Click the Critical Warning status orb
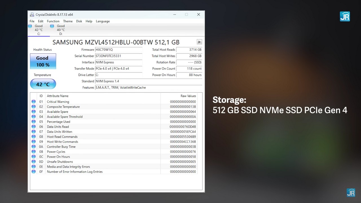 click(x=34, y=102)
